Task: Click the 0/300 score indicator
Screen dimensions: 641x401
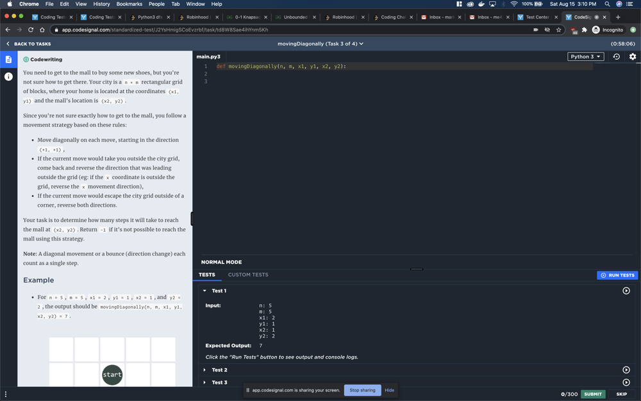Action: pos(569,394)
